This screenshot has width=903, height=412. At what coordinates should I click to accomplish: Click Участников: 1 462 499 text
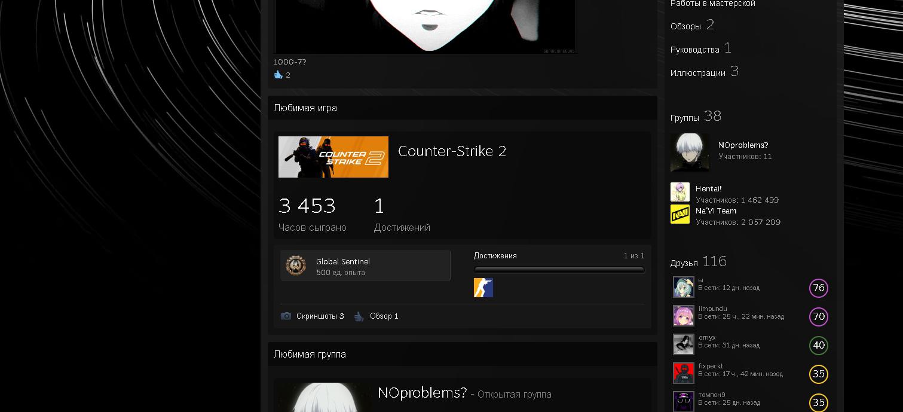point(737,200)
